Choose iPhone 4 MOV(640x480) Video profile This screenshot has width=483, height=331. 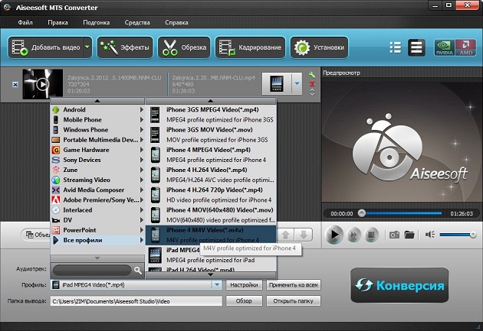coord(211,215)
